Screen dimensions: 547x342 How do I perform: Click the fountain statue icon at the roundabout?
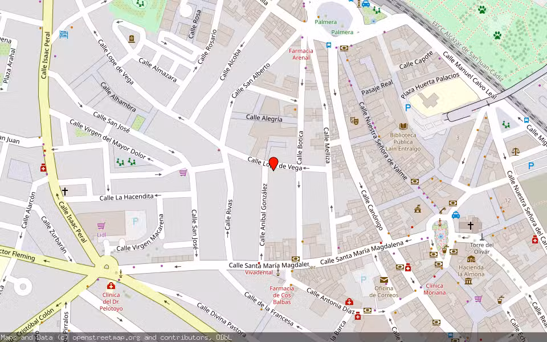point(121,274)
